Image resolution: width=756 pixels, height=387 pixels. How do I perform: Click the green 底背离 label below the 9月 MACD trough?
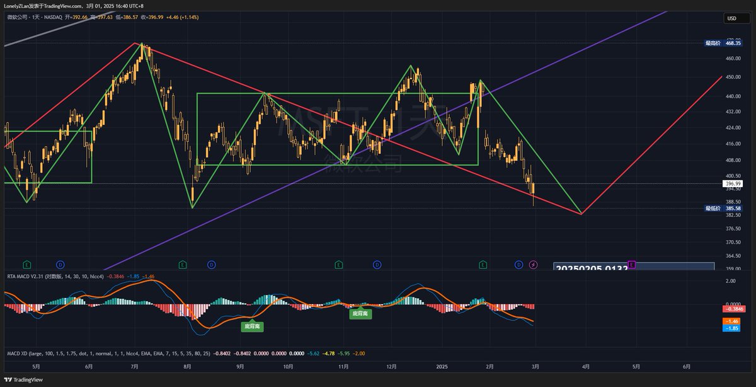[x=252, y=326]
